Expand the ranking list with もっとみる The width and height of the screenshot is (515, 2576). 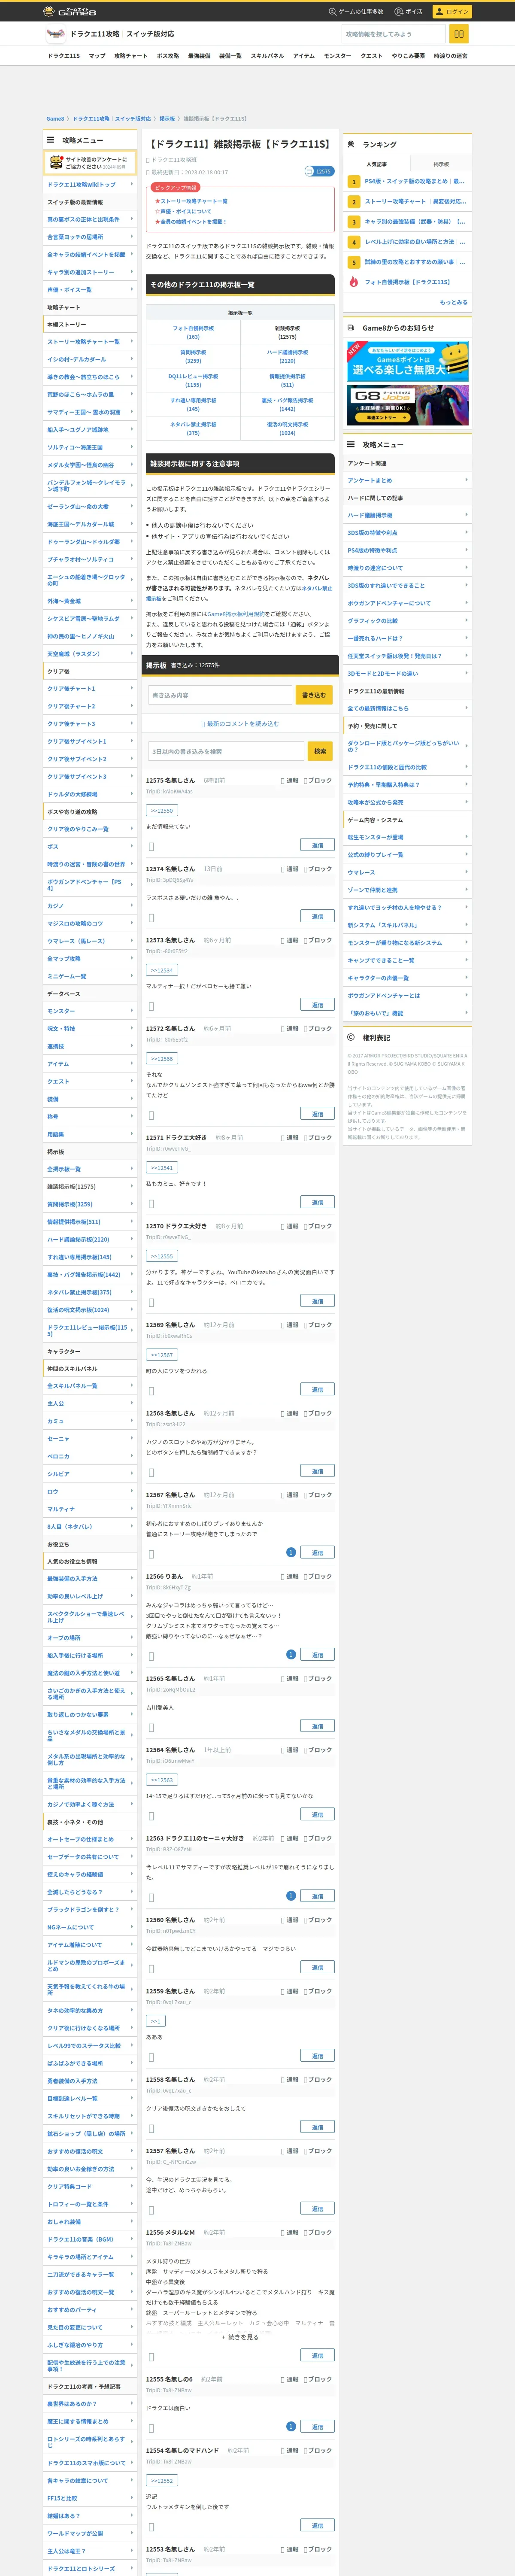pos(454,302)
